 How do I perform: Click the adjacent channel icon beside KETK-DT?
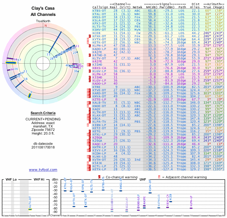(88, 43)
